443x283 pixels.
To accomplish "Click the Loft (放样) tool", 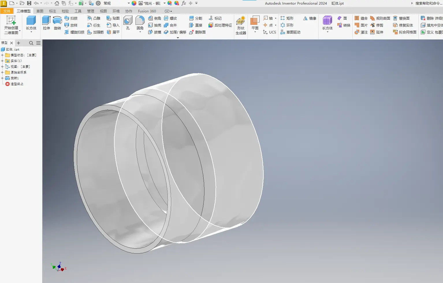I will pyautogui.click(x=71, y=25).
